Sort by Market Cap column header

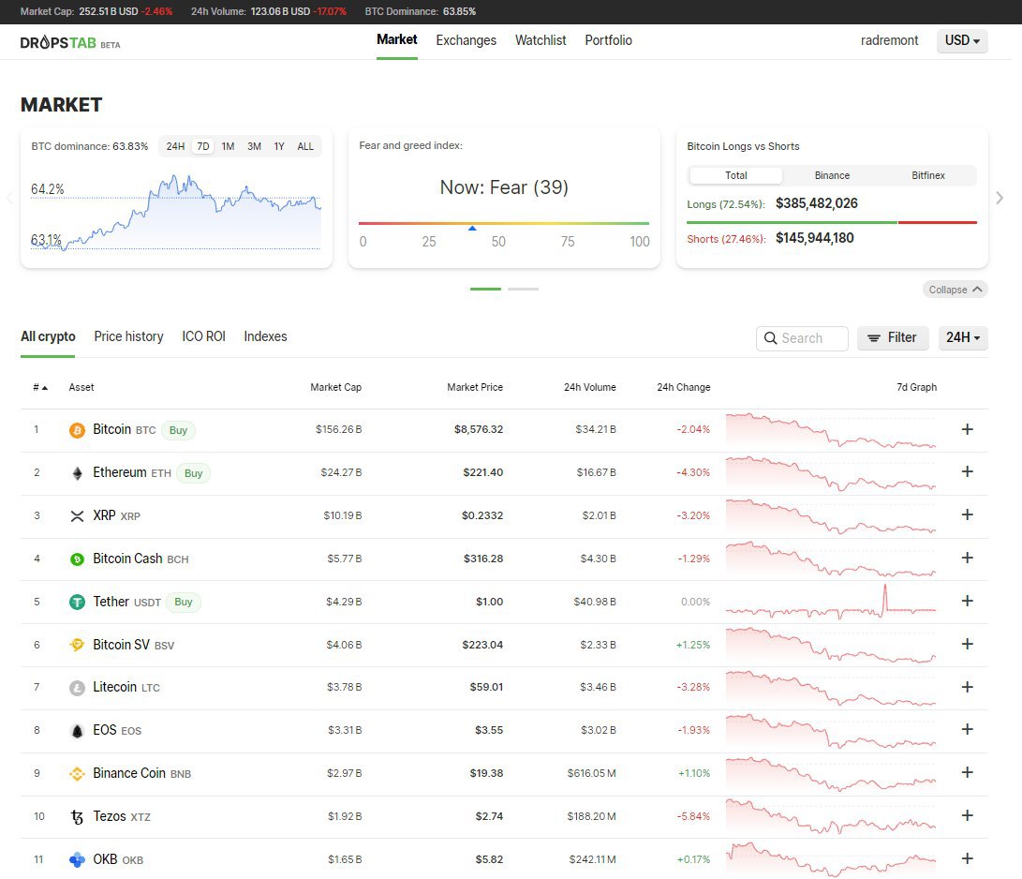point(335,387)
